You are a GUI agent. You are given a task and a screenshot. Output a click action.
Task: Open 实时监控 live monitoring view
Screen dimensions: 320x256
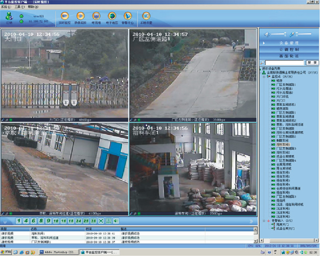click(65, 18)
